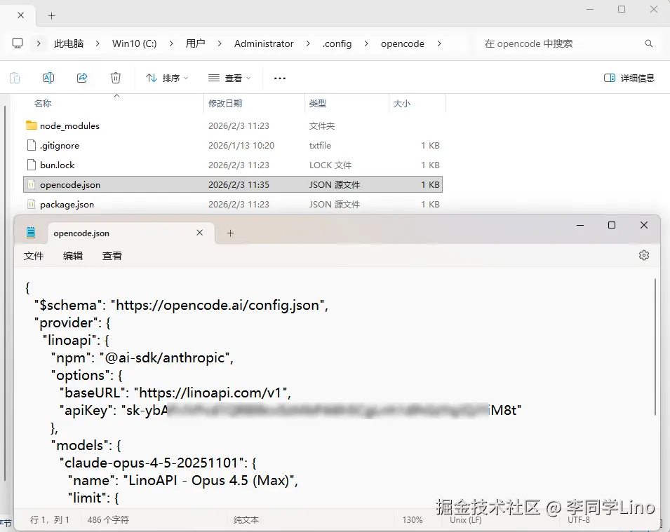Click the .gitignore file icon
Image resolution: width=670 pixels, height=532 pixels.
tap(31, 145)
